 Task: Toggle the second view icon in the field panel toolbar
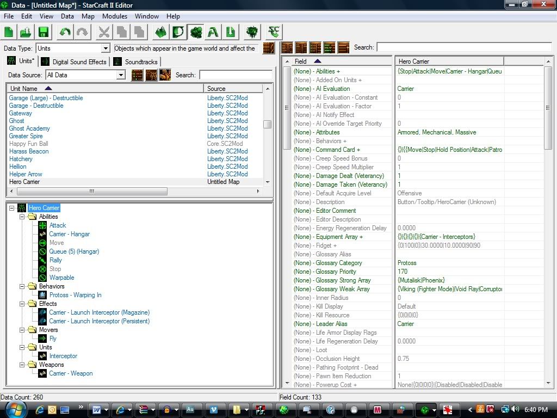point(301,47)
